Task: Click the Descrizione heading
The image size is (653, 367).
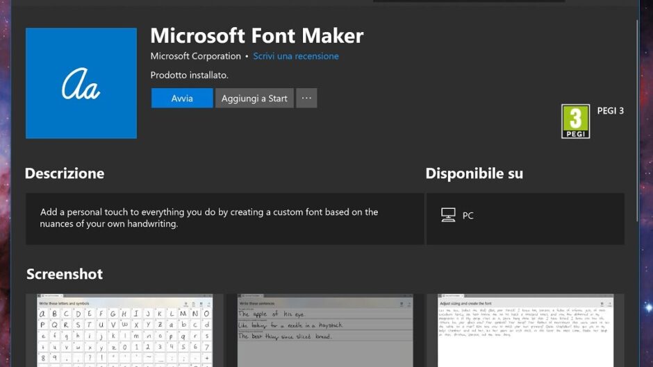Action: (65, 173)
